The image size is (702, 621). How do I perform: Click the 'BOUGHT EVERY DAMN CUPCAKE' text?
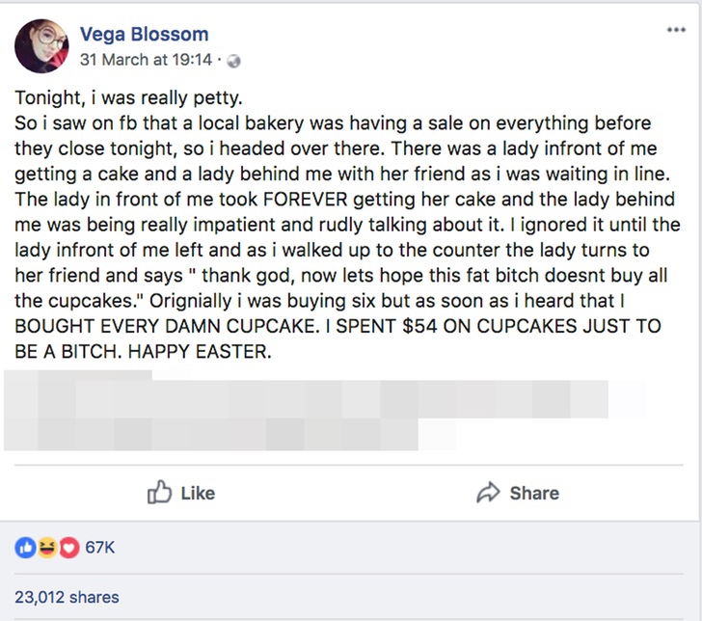pyautogui.click(x=164, y=326)
